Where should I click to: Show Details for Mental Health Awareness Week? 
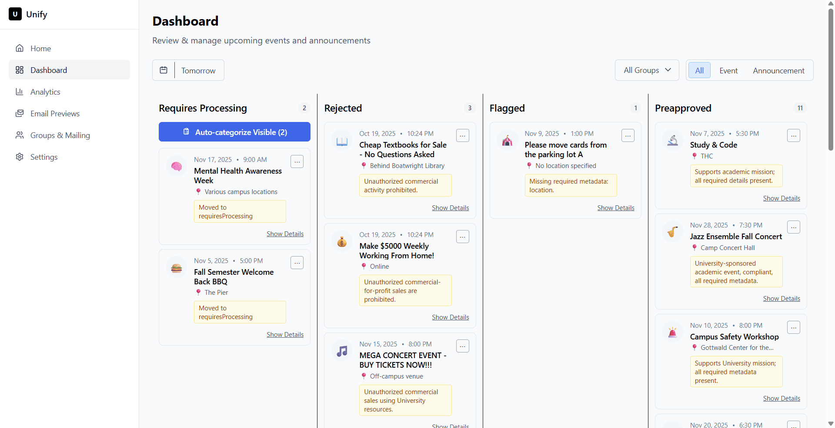click(x=285, y=234)
